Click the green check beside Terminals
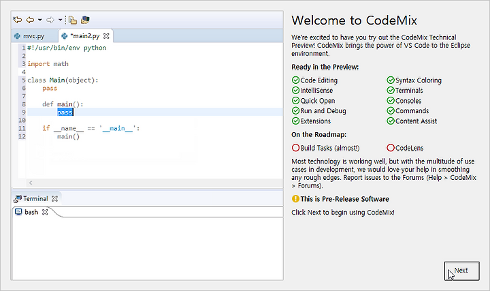This screenshot has width=490, height=291. pos(391,91)
